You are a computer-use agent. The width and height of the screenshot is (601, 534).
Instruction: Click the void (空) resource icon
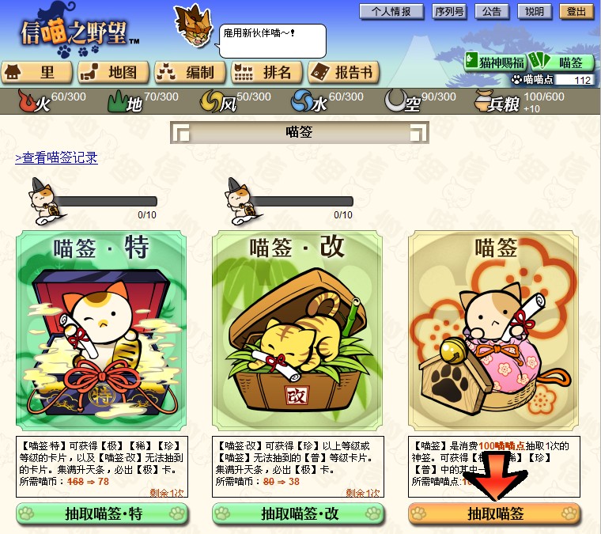(x=395, y=100)
